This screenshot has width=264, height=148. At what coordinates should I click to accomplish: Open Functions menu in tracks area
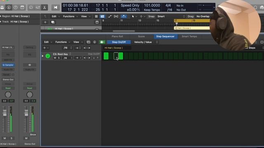click(70, 16)
